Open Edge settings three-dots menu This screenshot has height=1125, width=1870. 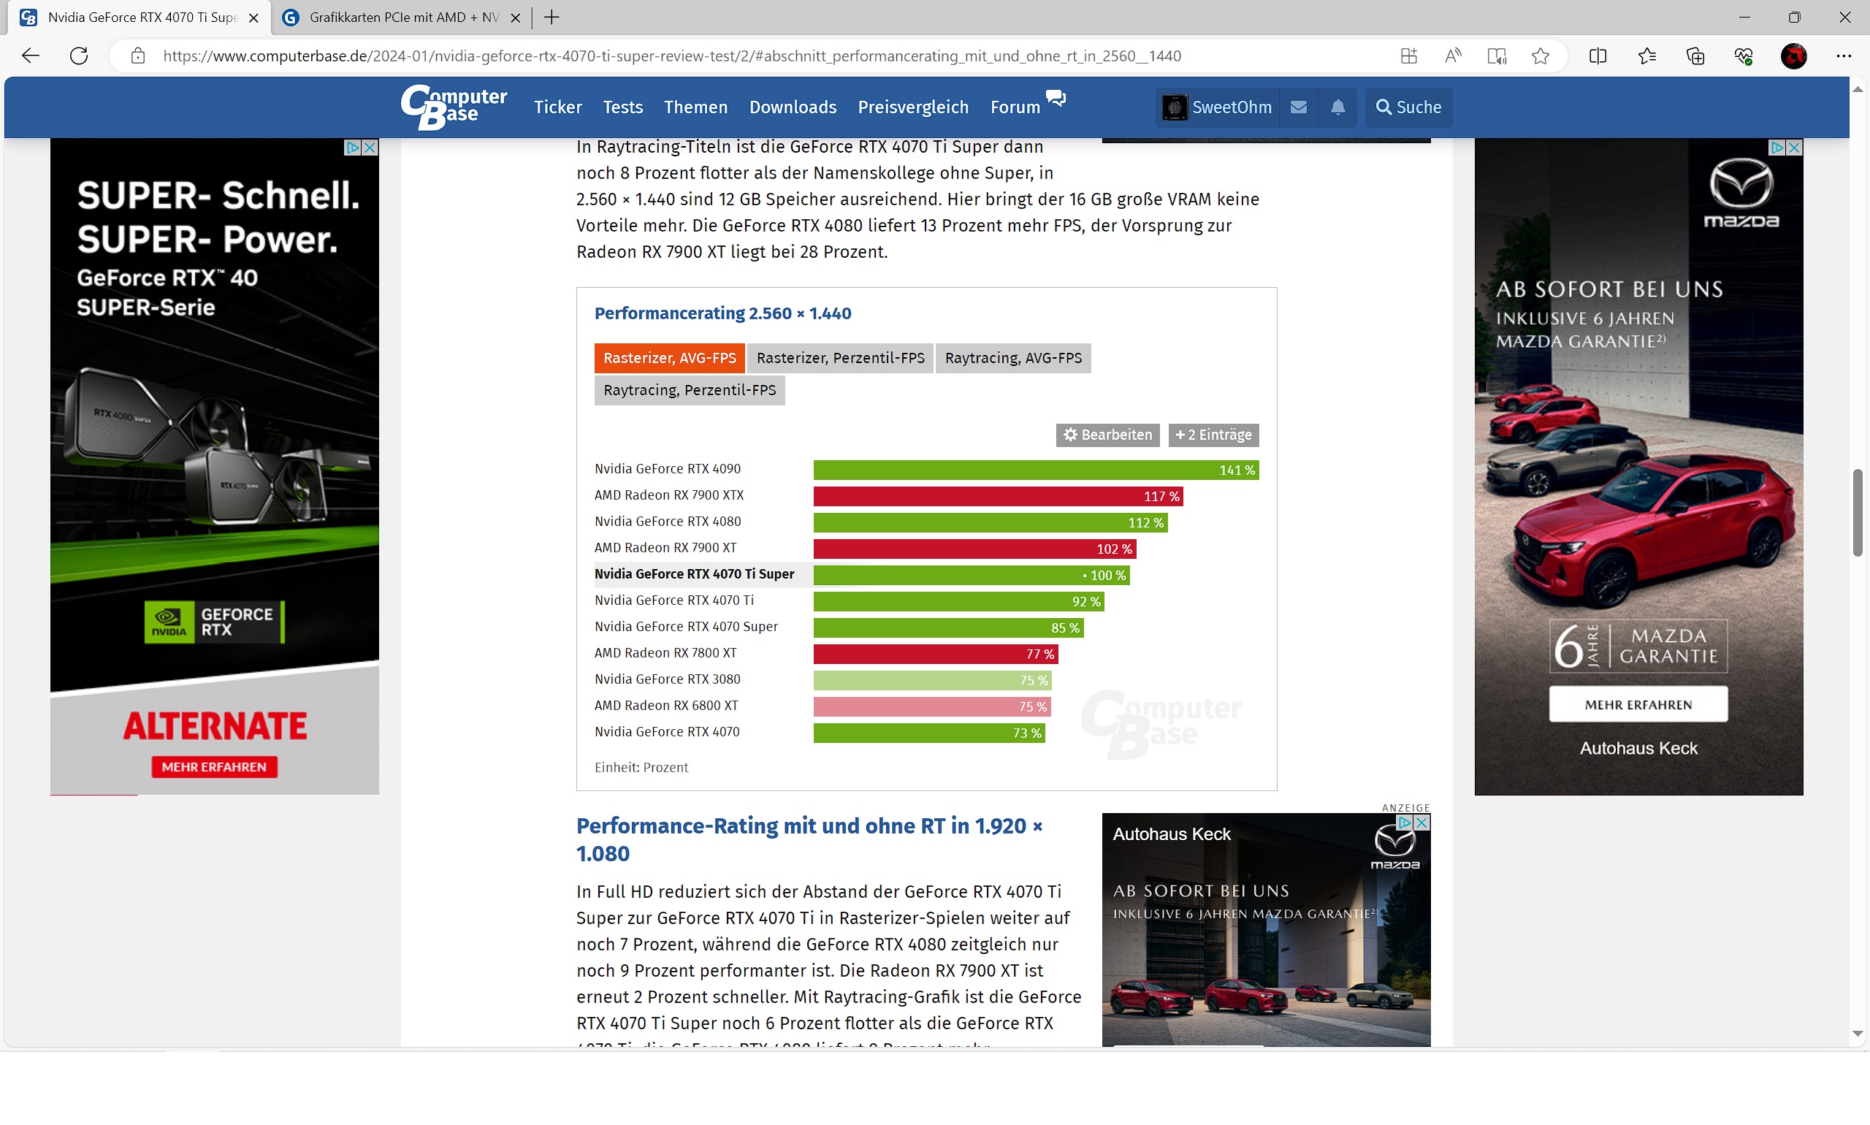(x=1844, y=56)
